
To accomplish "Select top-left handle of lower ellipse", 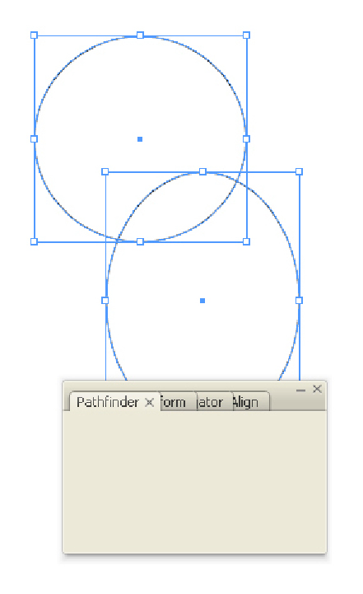I will point(105,171).
